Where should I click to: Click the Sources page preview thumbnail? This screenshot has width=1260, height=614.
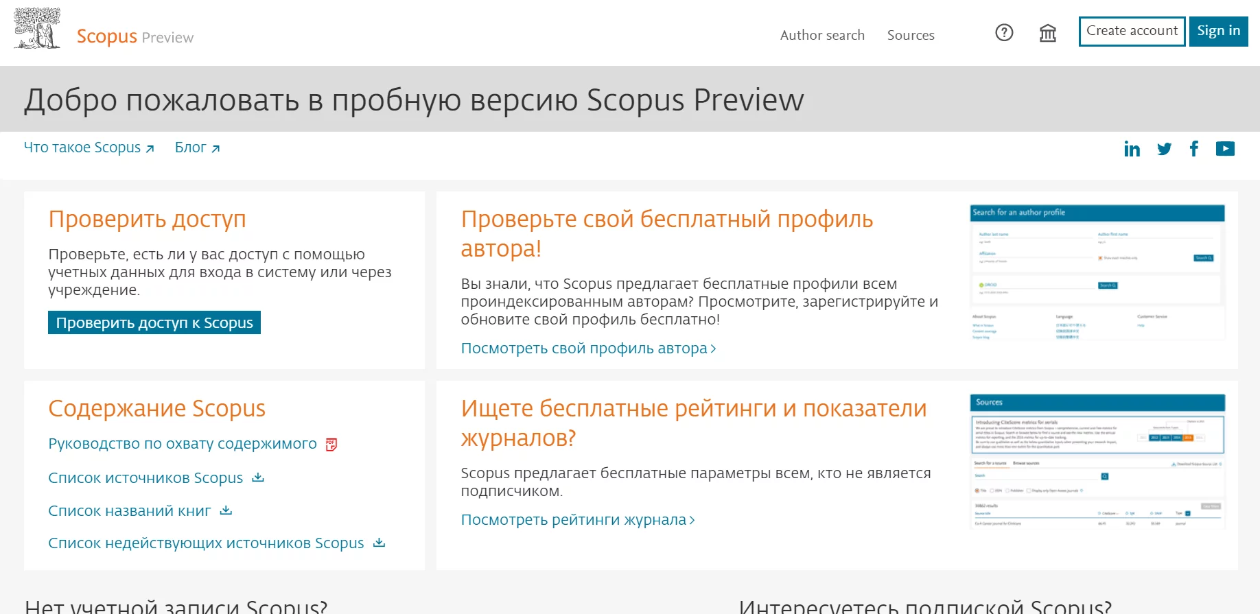click(x=1097, y=462)
